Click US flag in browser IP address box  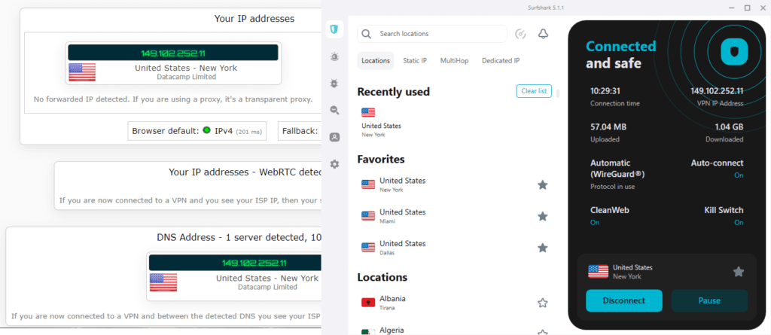pos(82,72)
